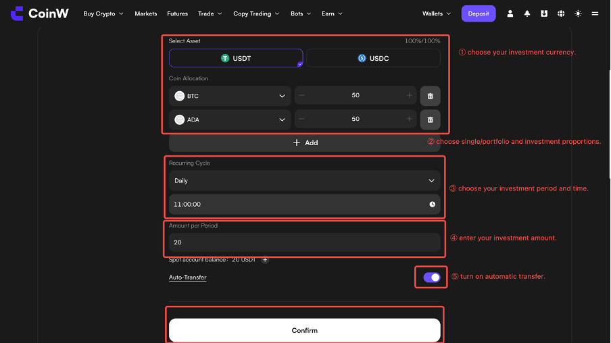Go to the Markets page
The height and width of the screenshot is (343, 611).
146,14
